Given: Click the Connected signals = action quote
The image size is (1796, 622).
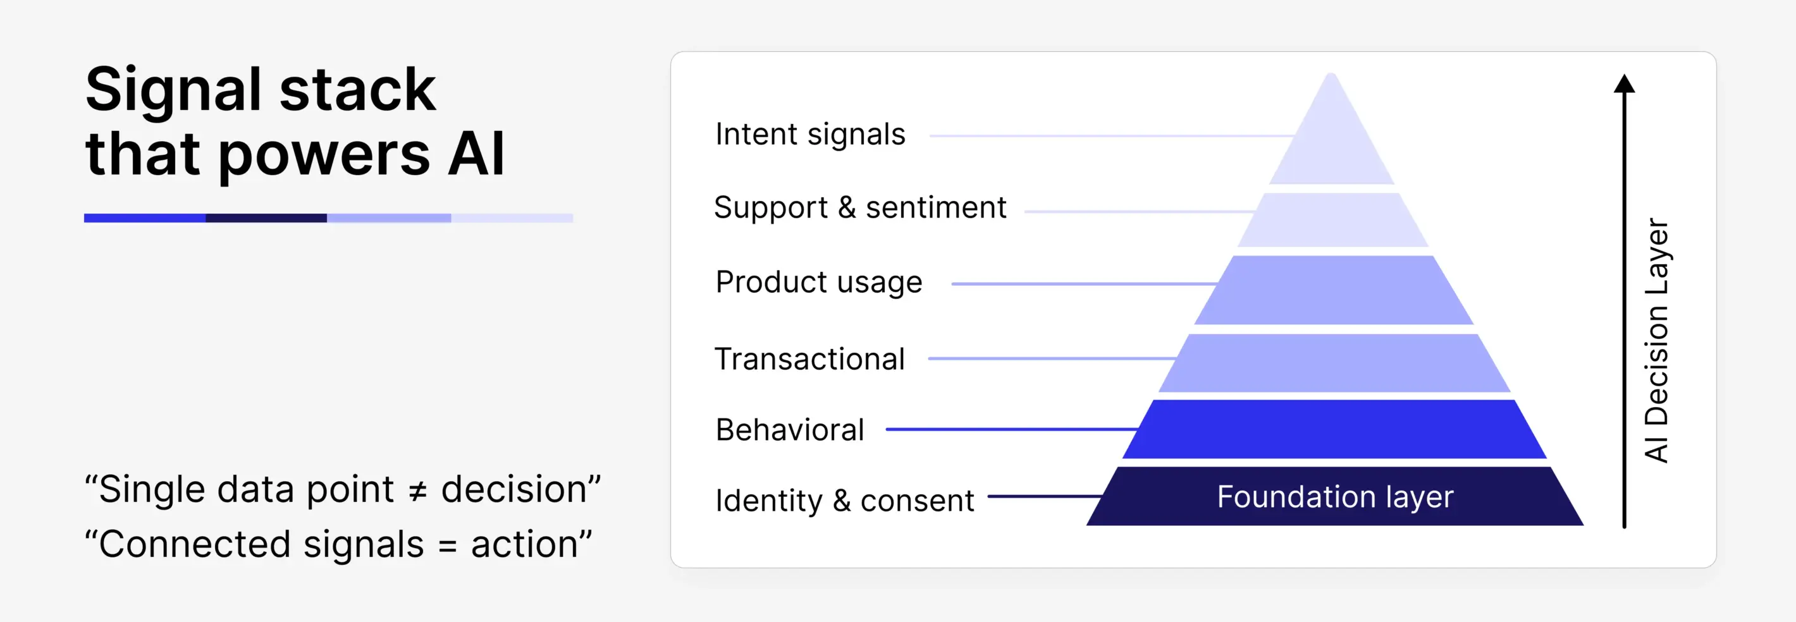Looking at the screenshot, I should coord(338,544).
